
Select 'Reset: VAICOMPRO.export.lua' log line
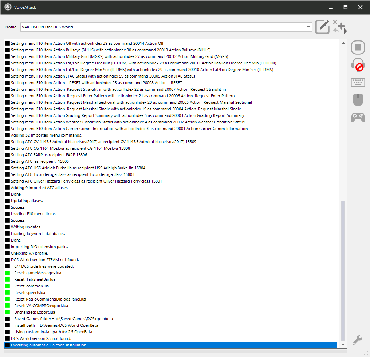170,306
